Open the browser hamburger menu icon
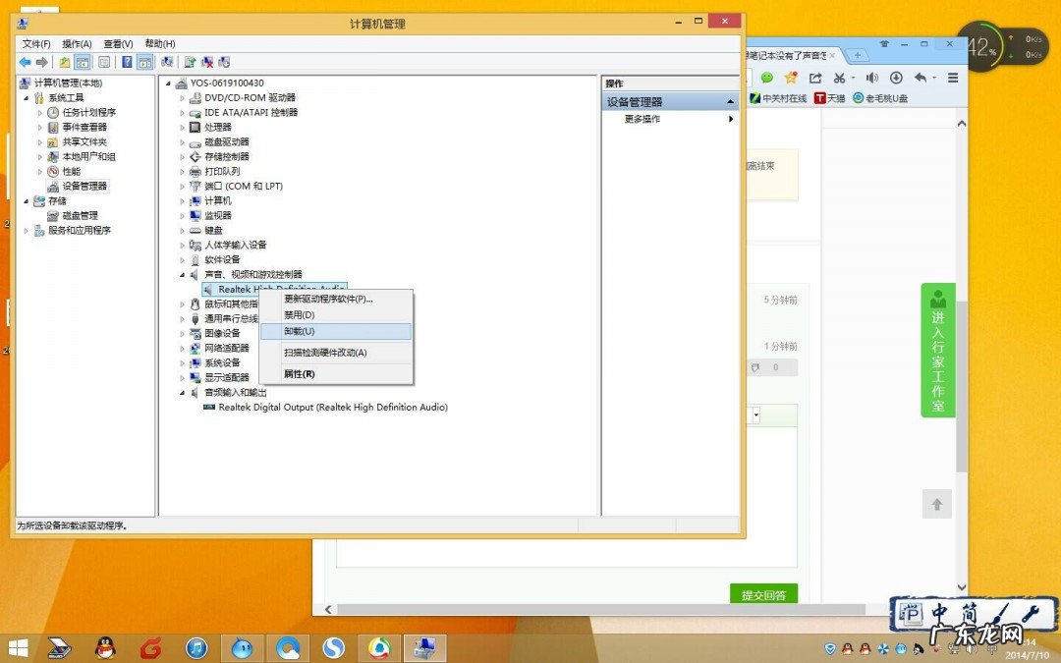The width and height of the screenshot is (1061, 663). (952, 78)
